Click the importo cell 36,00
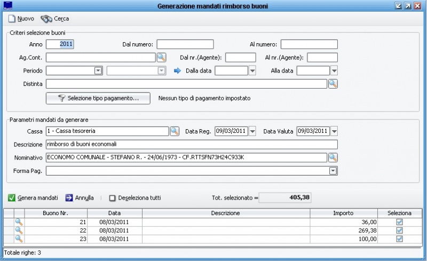The width and height of the screenshot is (427, 261). click(344, 222)
